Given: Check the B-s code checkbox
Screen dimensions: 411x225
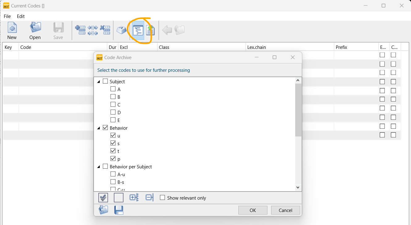Looking at the screenshot, I should (113, 182).
